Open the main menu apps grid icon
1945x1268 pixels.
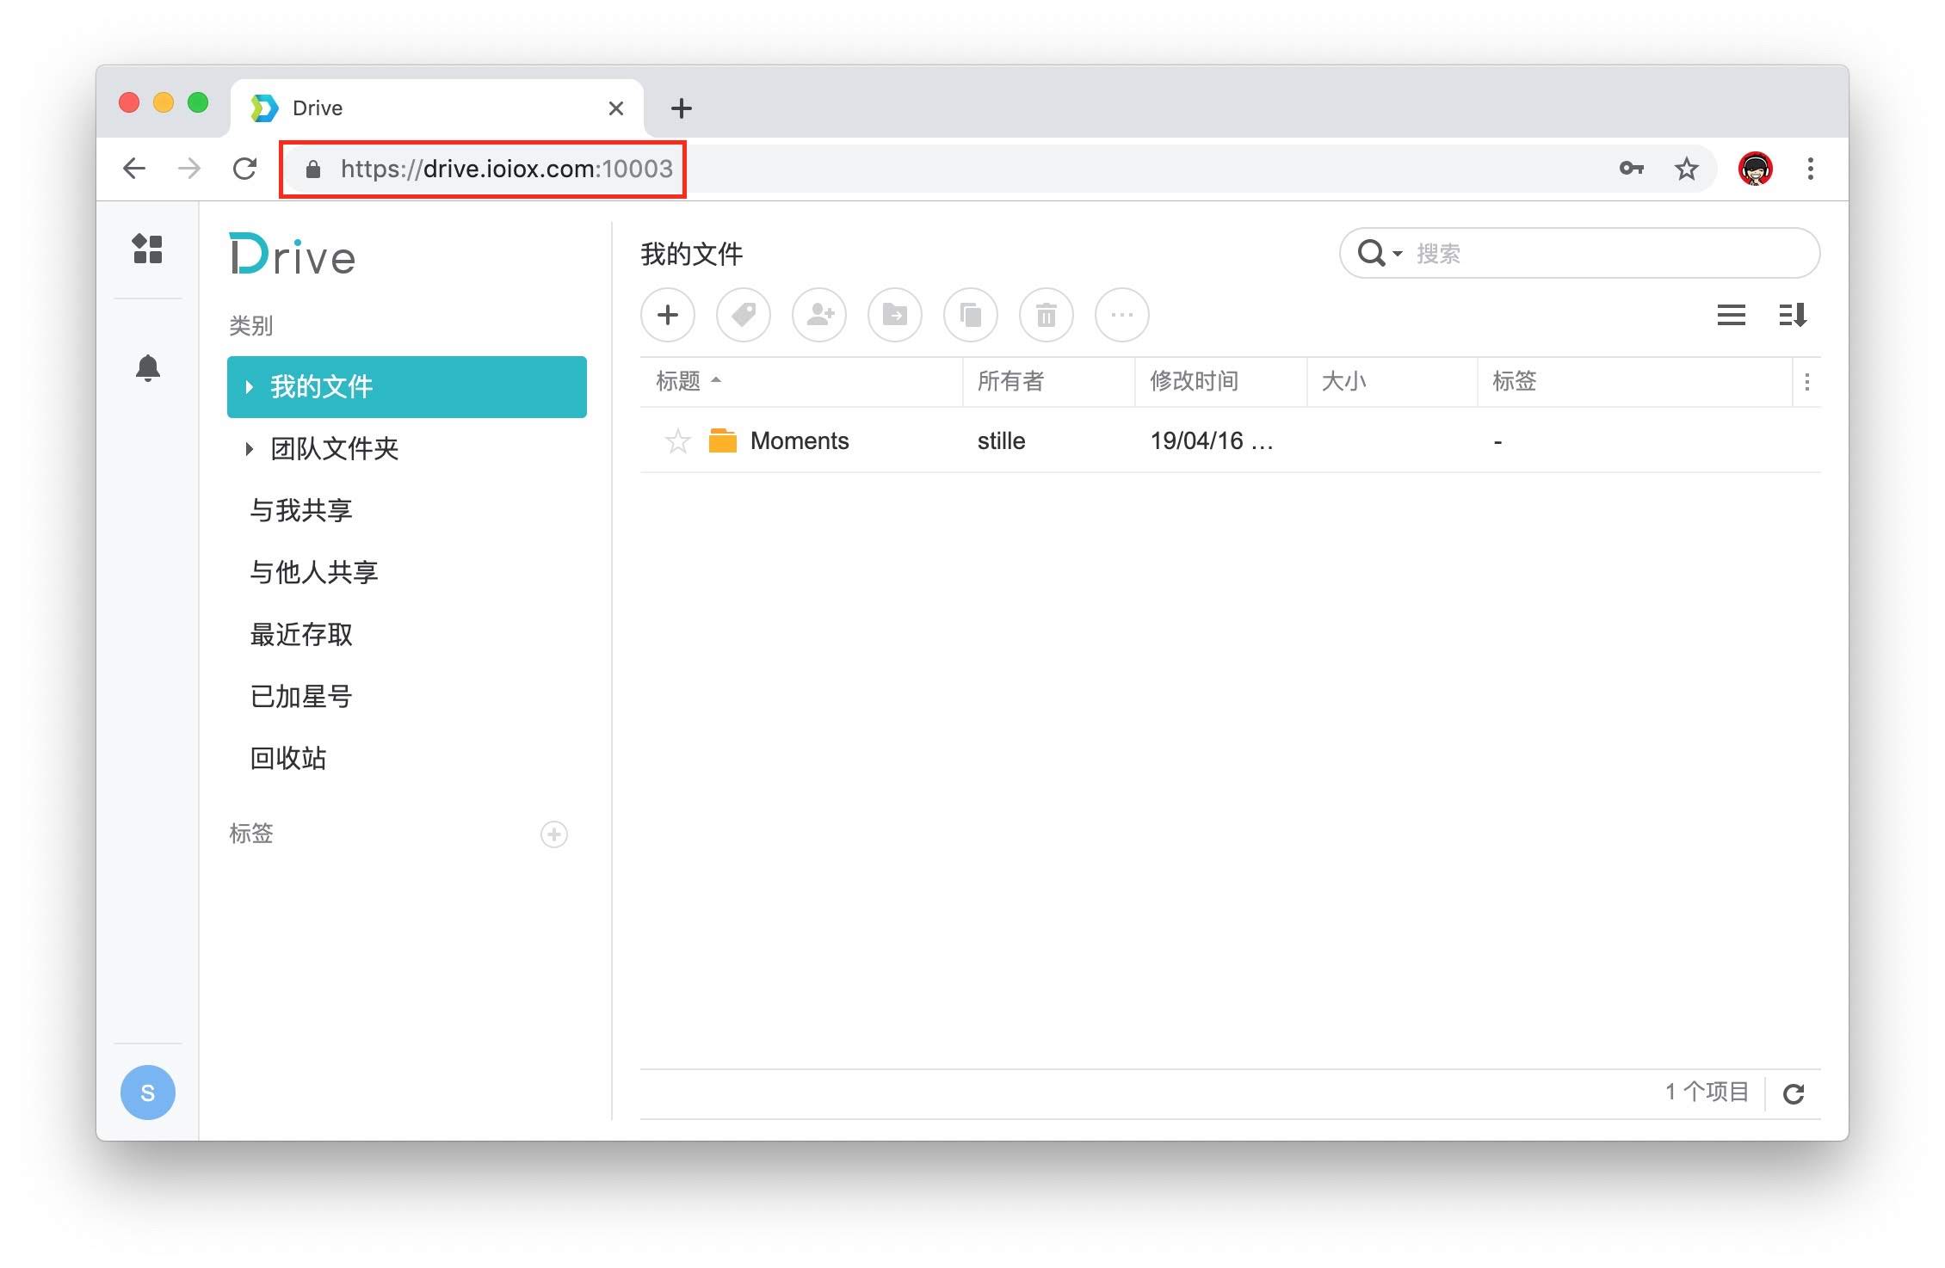tap(148, 249)
